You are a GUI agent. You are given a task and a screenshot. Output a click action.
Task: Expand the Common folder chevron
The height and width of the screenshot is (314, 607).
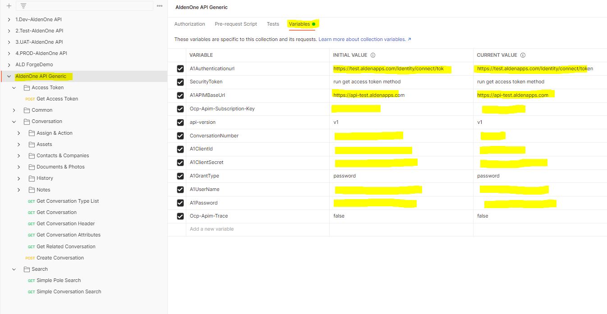(x=14, y=110)
